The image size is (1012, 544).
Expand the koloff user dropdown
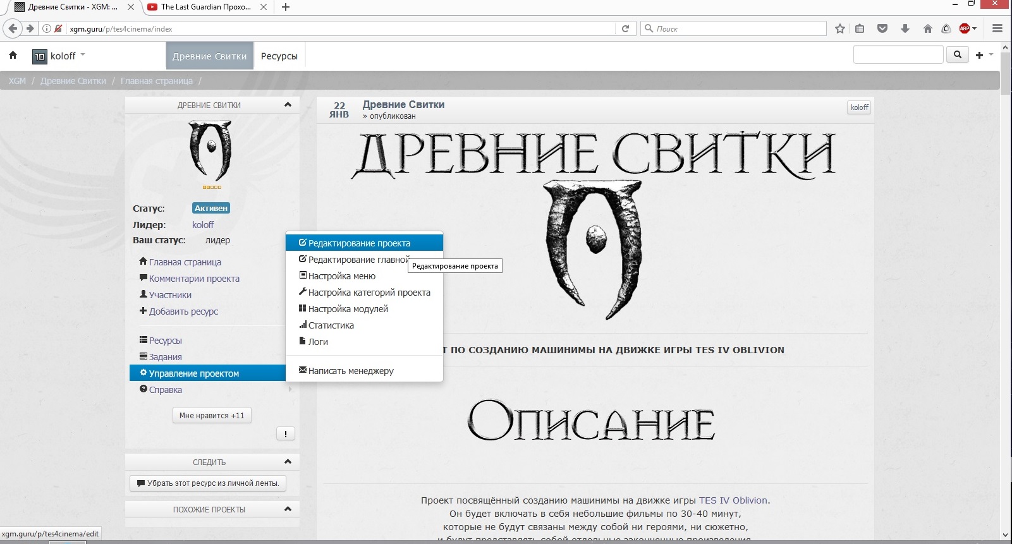[x=83, y=55]
